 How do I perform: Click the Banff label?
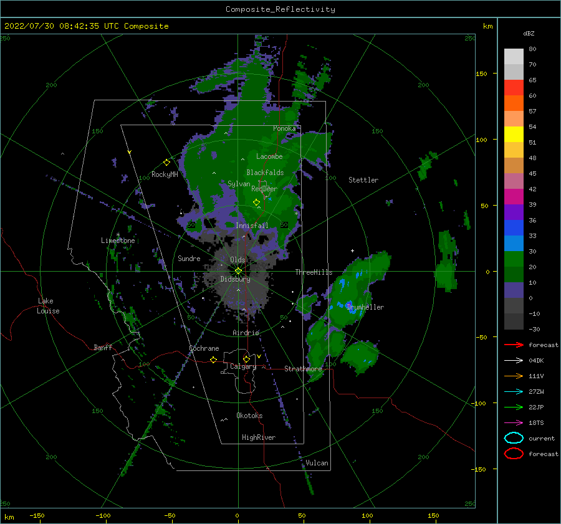(x=103, y=347)
